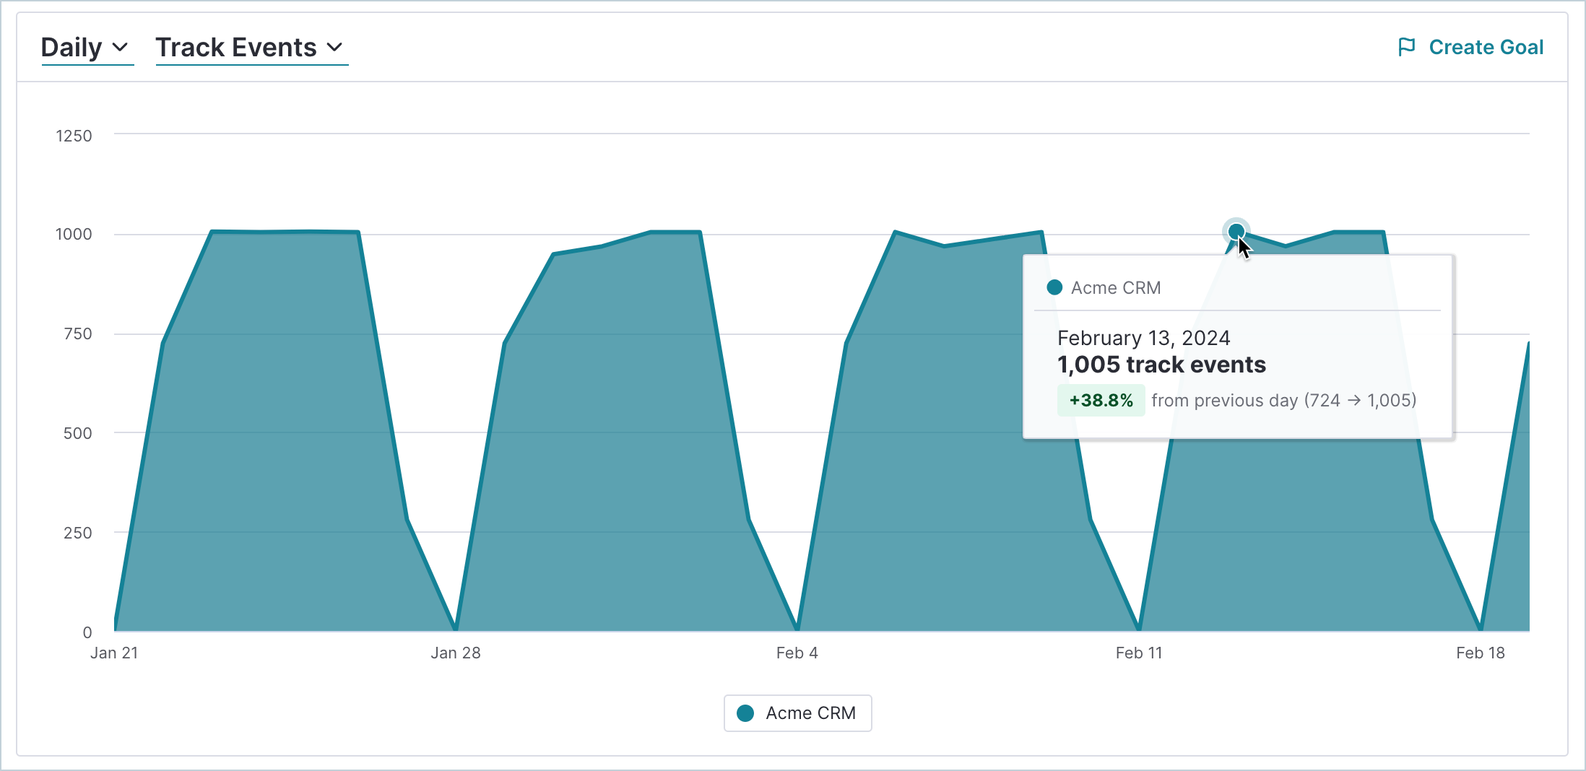Click the chevron arrow after Track Events

pyautogui.click(x=334, y=48)
